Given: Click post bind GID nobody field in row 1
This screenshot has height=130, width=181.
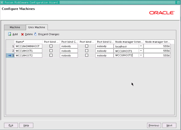Looking at the screenshot, I should pyautogui.click(x=69, y=46).
